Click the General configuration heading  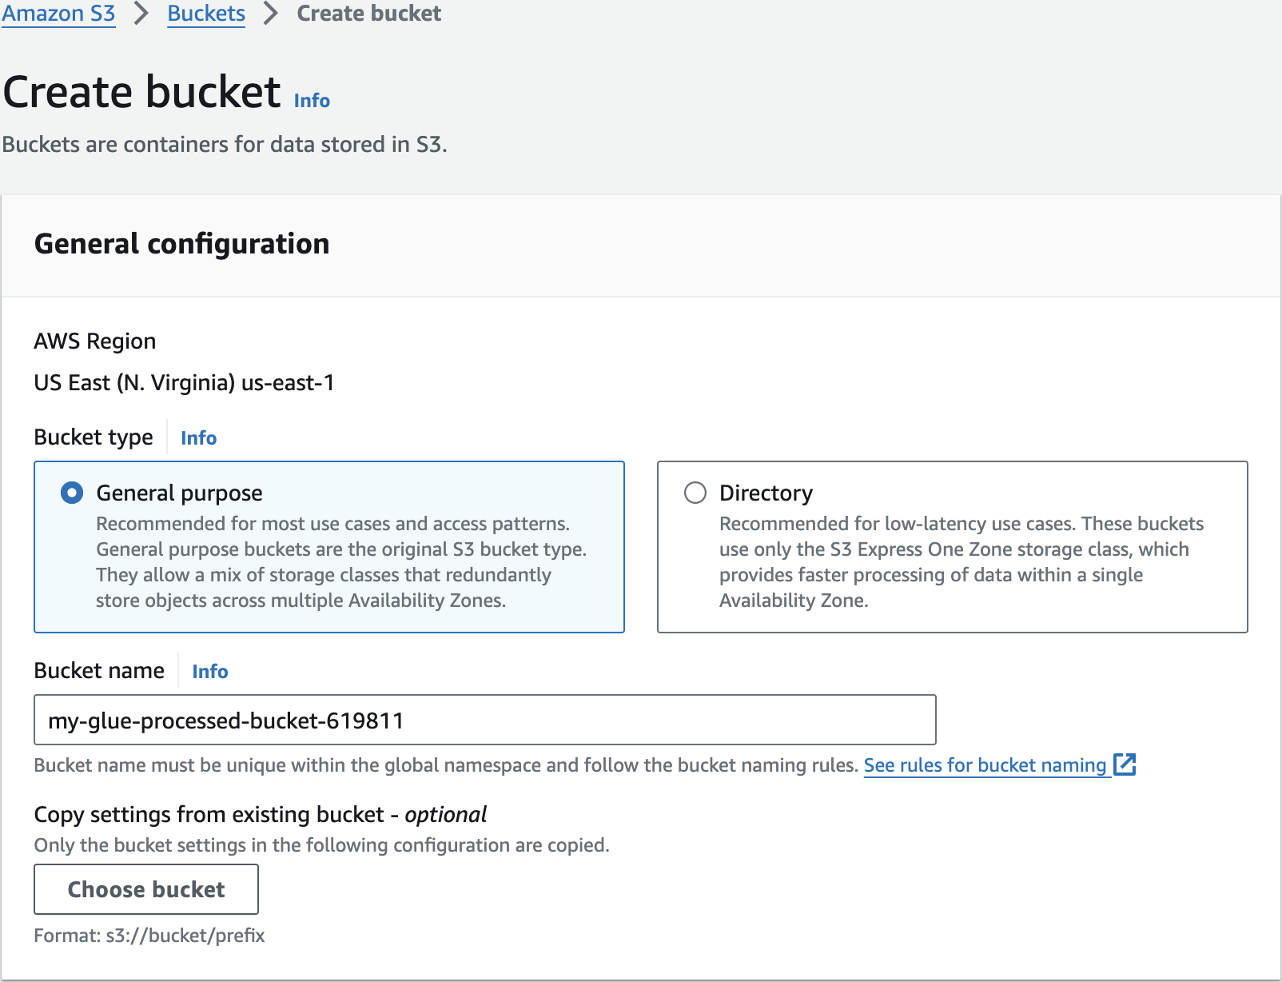click(x=182, y=244)
